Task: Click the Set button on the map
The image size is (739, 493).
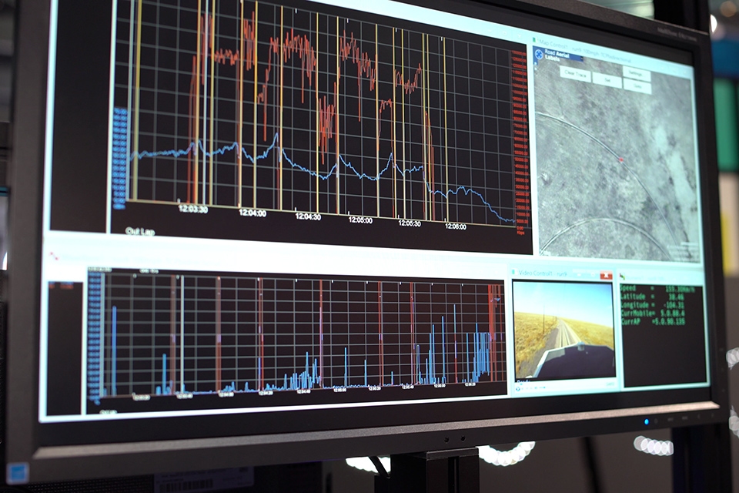Action: click(607, 80)
